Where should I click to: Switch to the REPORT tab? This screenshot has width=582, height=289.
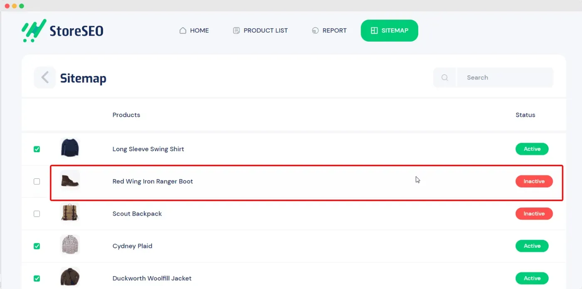tap(329, 30)
